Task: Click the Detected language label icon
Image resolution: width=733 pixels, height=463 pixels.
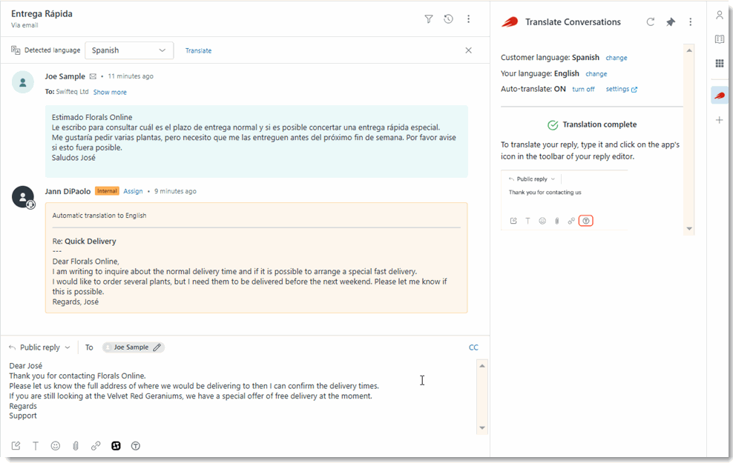Action: click(x=16, y=50)
